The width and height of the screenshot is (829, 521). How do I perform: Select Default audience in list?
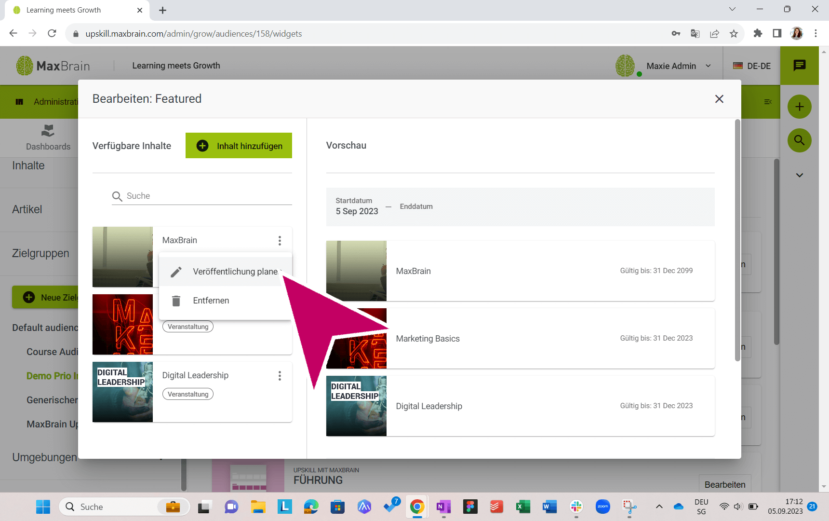point(45,328)
